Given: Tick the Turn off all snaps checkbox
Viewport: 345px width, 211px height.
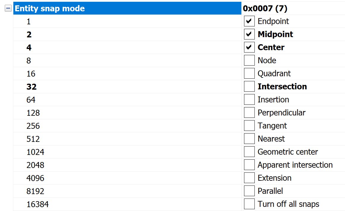Looking at the screenshot, I should 249,204.
